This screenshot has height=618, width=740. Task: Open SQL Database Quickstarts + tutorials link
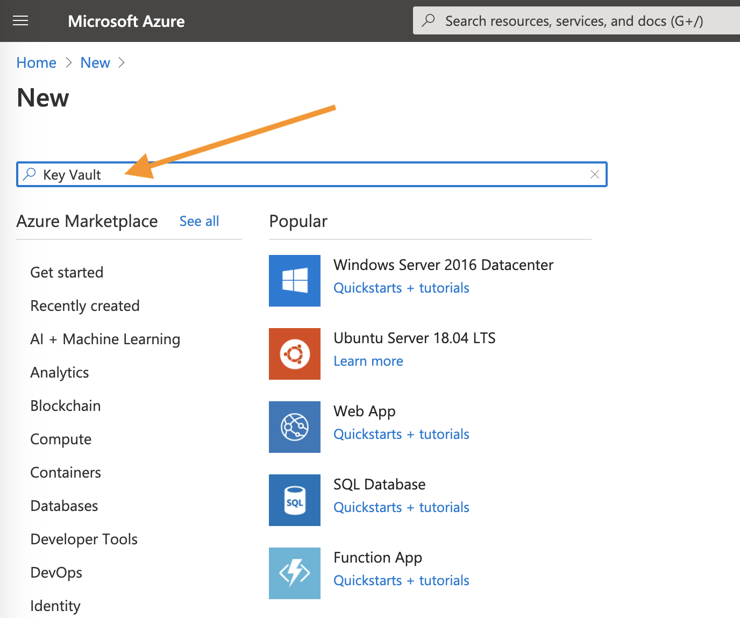[401, 507]
